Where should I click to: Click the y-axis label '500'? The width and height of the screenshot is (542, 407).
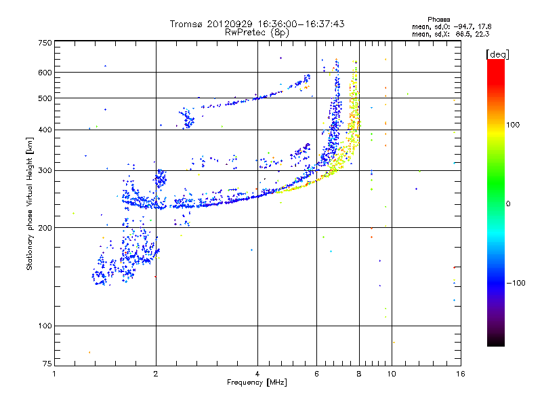click(x=45, y=98)
